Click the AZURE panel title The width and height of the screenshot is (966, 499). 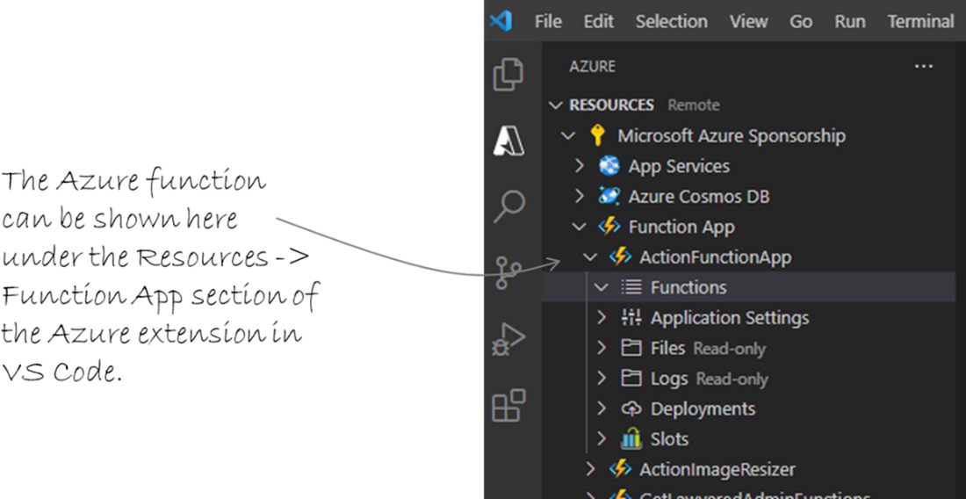tap(592, 67)
